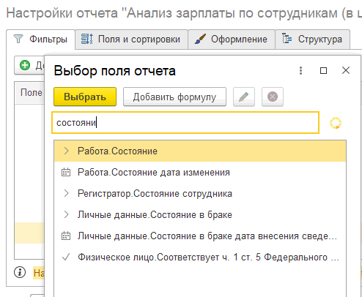This screenshot has height=297, width=362.
Task: Click the green plus add icon
Action: point(25,65)
